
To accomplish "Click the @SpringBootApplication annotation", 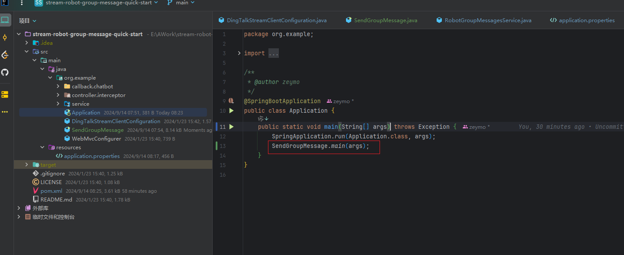I will [282, 101].
